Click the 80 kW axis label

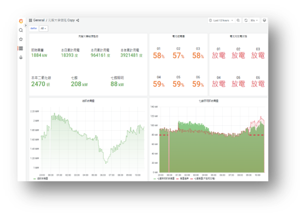(x=155, y=135)
